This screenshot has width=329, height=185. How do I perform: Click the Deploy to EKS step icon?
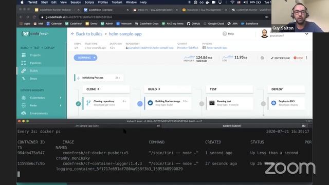click(273, 103)
